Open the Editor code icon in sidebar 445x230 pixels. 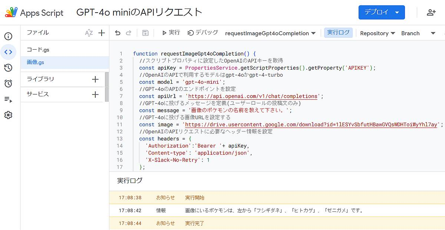[8, 52]
